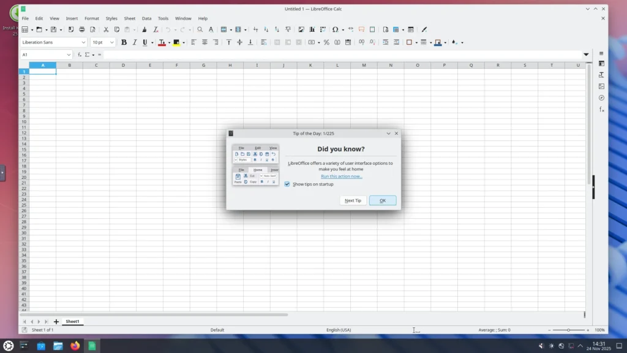Image resolution: width=627 pixels, height=353 pixels.
Task: Select the AutoFilter icon
Action: pos(288,29)
